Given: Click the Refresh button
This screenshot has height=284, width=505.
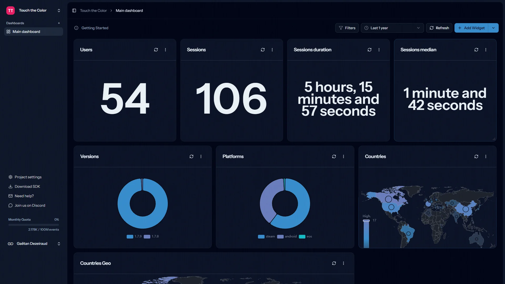Looking at the screenshot, I should (439, 28).
